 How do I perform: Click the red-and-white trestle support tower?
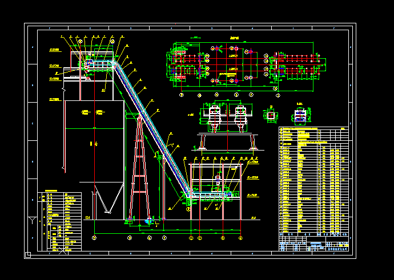pyautogui.click(x=139, y=167)
